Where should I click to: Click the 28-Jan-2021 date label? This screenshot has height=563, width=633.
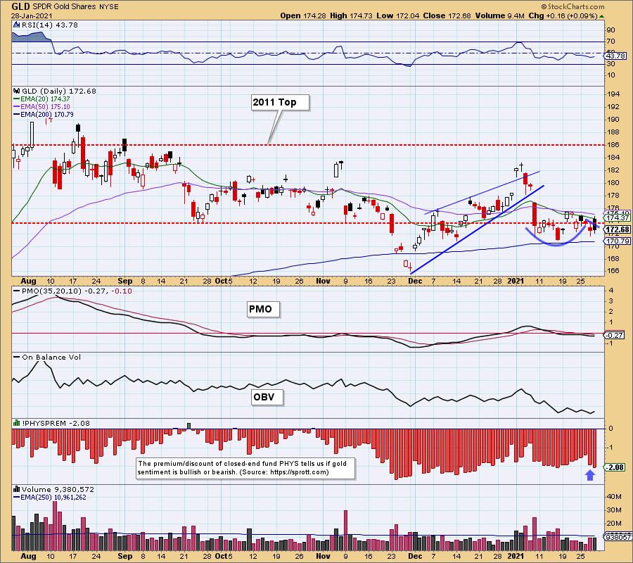(31, 16)
